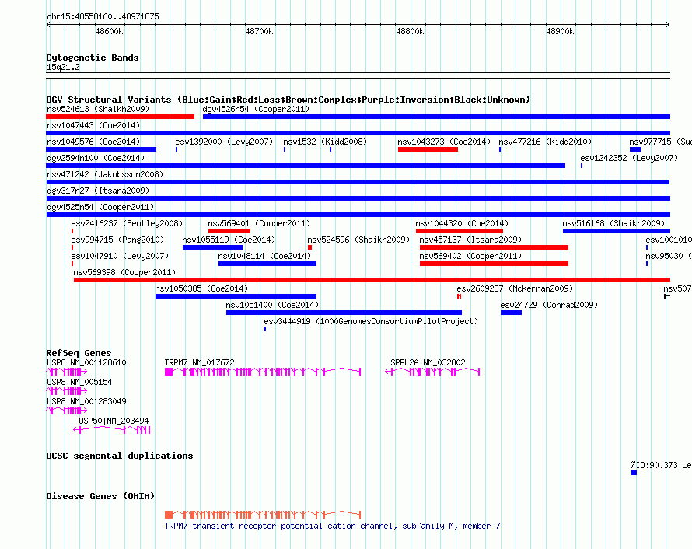This screenshot has width=692, height=549.
Task: Click the 15q21.2 cytogenetic band label
Action: [63, 67]
